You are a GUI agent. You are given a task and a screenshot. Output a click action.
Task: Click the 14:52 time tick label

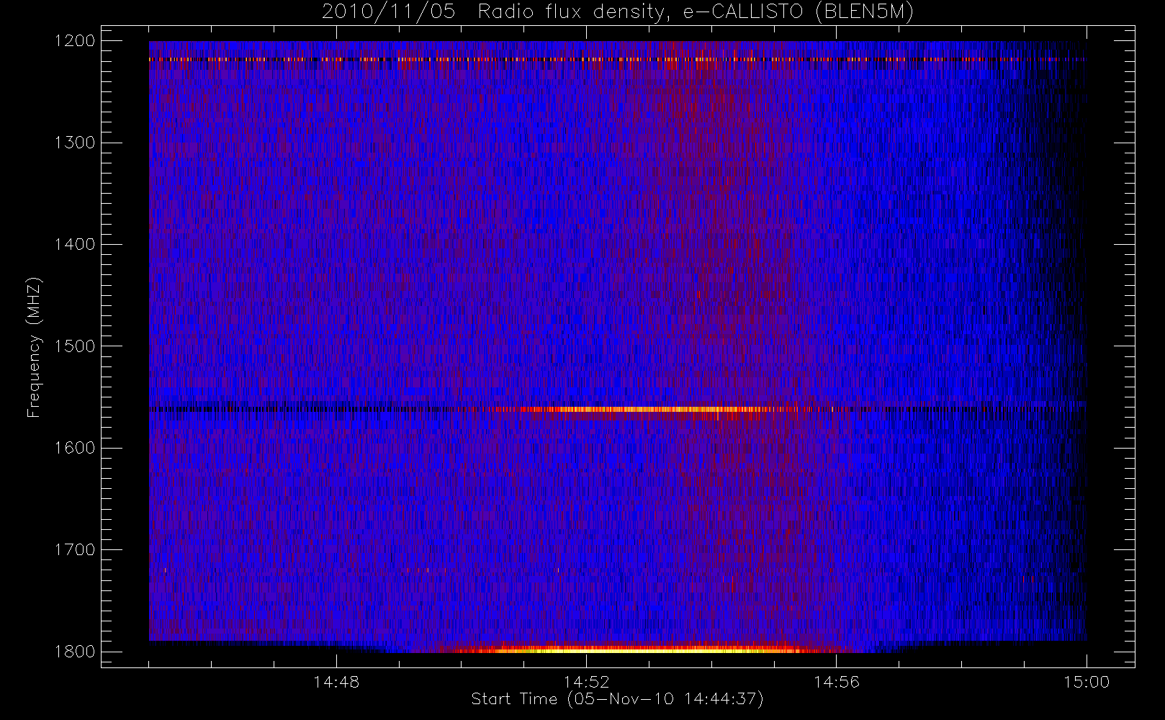point(586,682)
